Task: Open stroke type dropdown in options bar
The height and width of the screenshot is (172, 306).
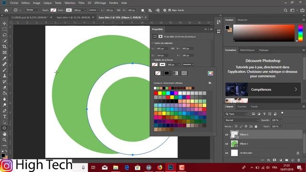Action: 94,10
